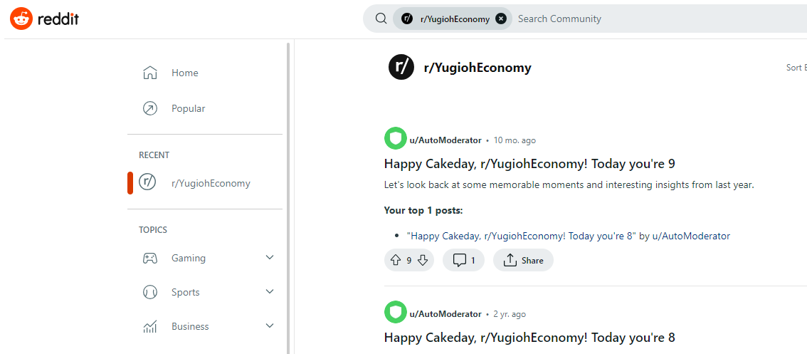The width and height of the screenshot is (807, 354).
Task: Click the search magnifier icon
Action: tap(381, 19)
